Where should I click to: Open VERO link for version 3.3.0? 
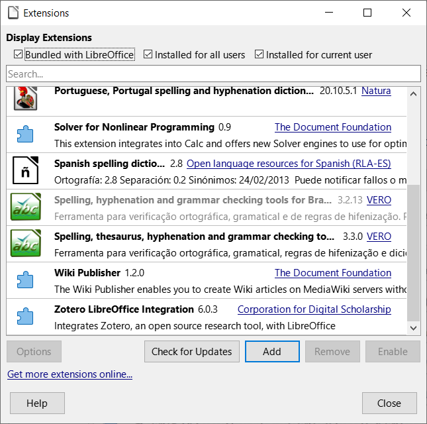pyautogui.click(x=379, y=237)
